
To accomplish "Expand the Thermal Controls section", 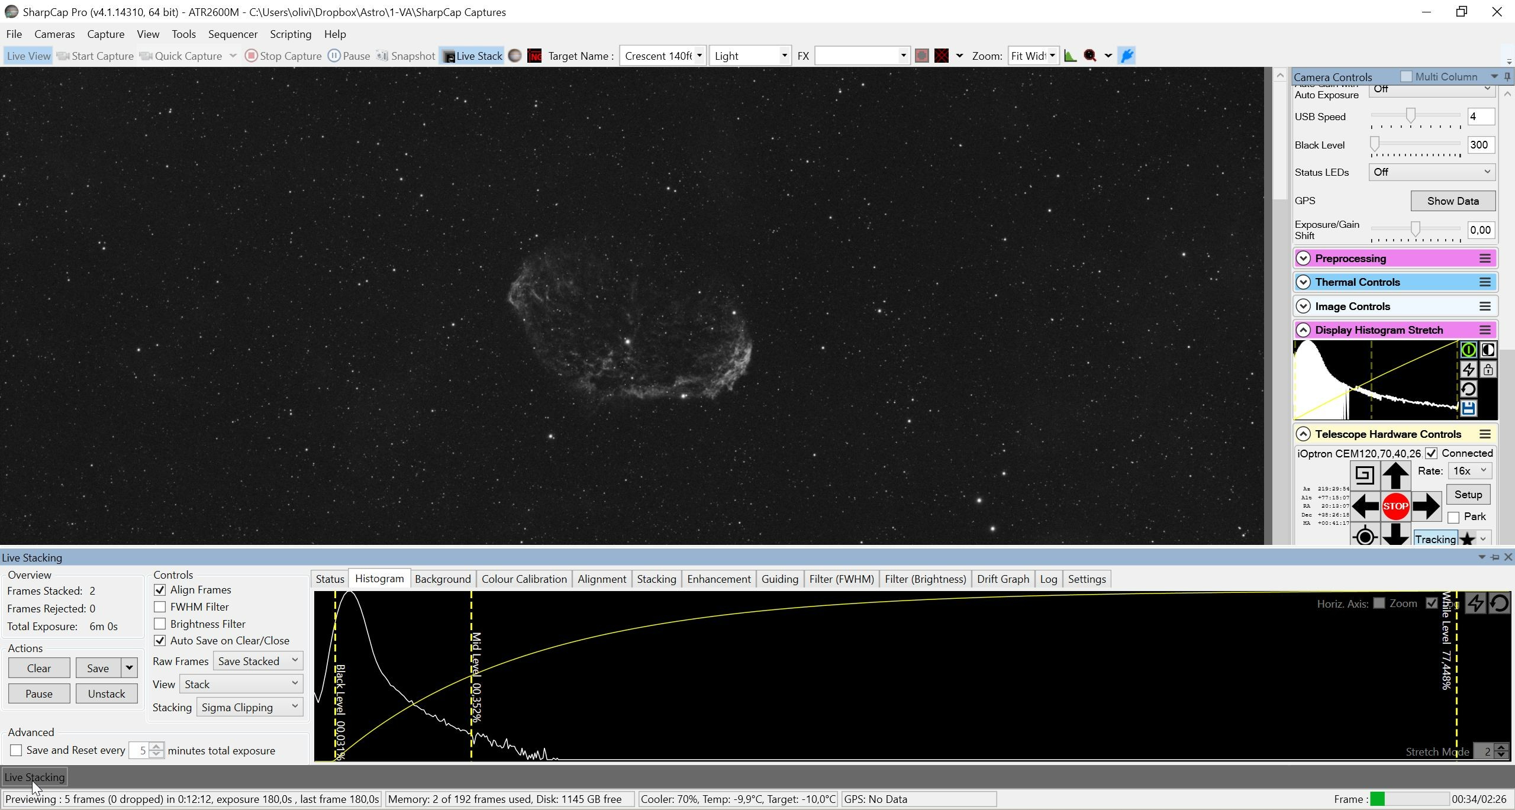I will pyautogui.click(x=1303, y=282).
